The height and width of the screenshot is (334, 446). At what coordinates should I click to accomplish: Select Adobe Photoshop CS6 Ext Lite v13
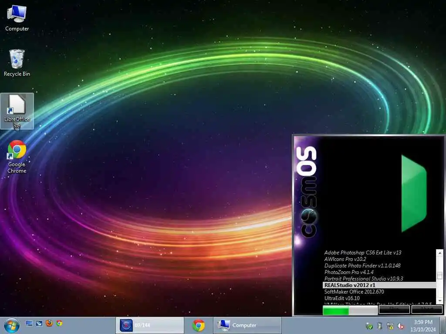[363, 253]
